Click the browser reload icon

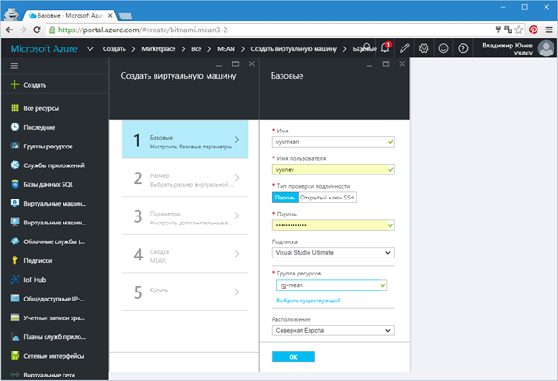pyautogui.click(x=37, y=30)
